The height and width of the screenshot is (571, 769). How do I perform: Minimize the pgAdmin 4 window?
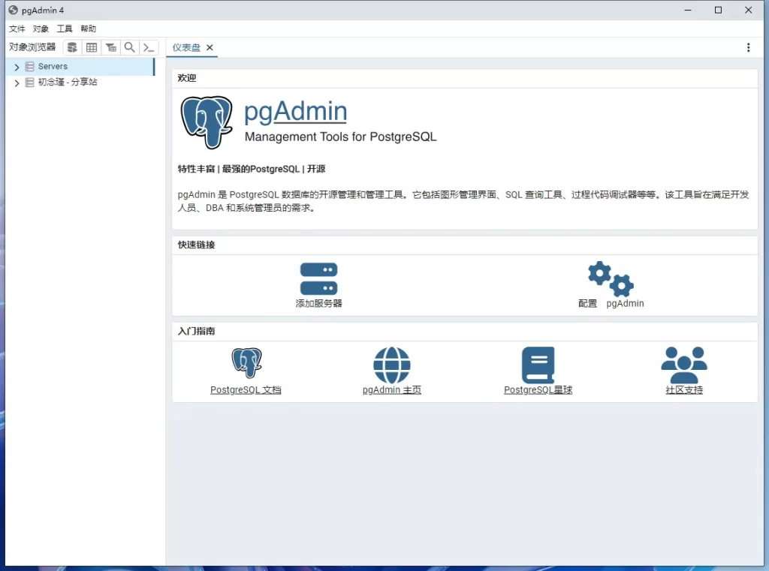coord(688,10)
